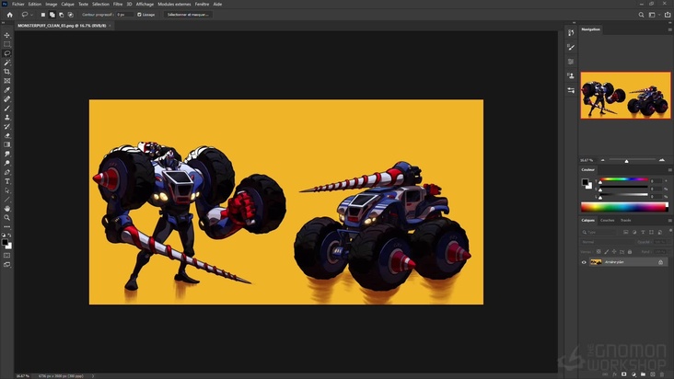
Task: Click the Sélectionner et masquer button
Action: [x=188, y=15]
